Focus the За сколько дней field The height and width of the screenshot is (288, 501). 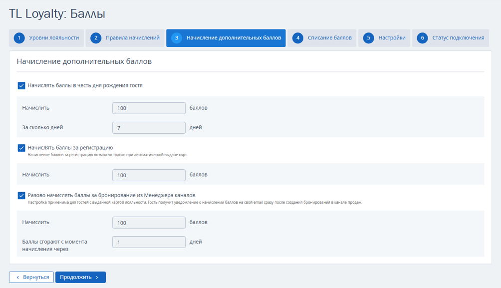[149, 128]
